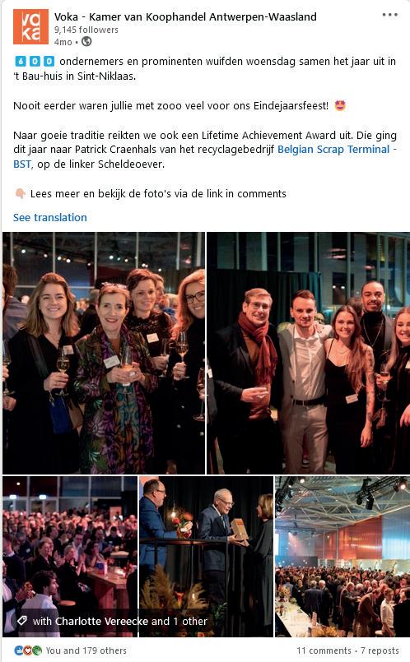View the 7 reposts
This screenshot has height=662, width=410.
point(380,650)
